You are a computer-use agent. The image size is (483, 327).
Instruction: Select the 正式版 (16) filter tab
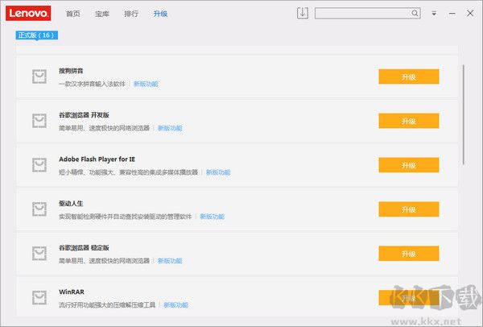[36, 35]
